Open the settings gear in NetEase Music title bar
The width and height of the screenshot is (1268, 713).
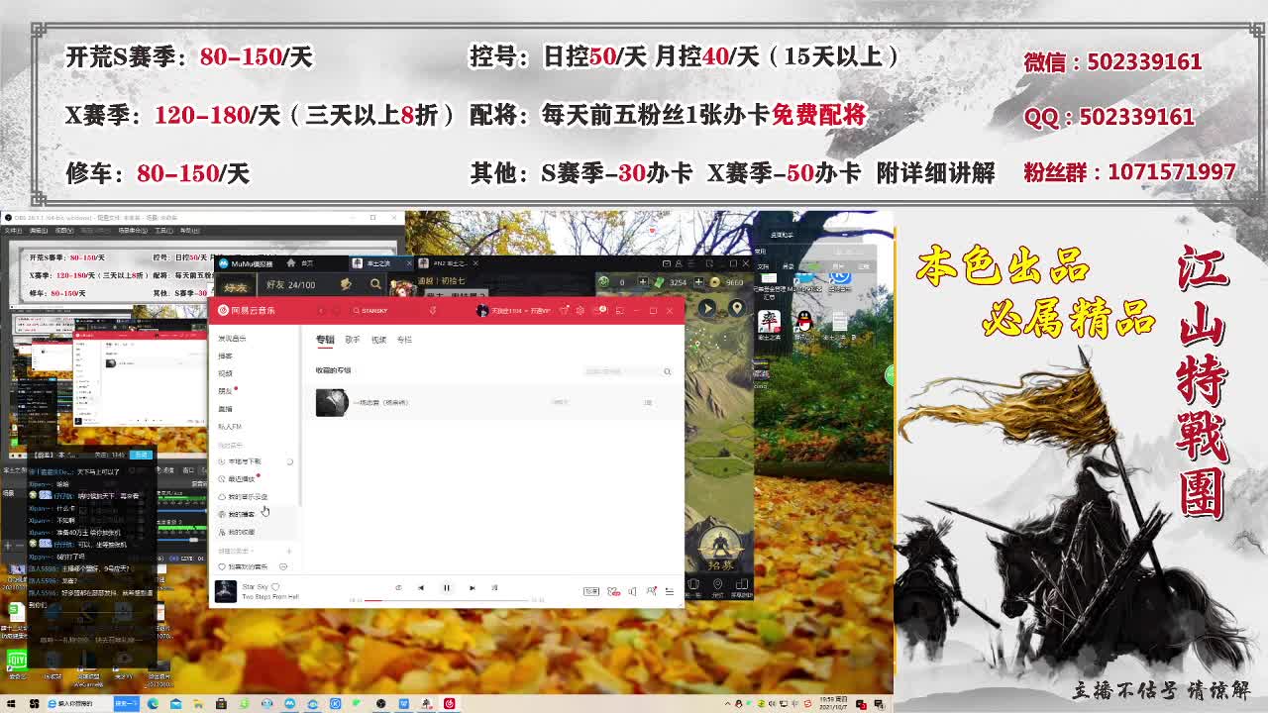580,311
